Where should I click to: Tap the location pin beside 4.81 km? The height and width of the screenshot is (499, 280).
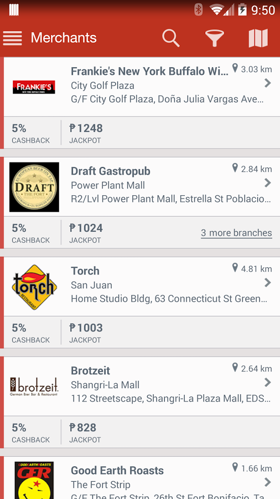[235, 268]
